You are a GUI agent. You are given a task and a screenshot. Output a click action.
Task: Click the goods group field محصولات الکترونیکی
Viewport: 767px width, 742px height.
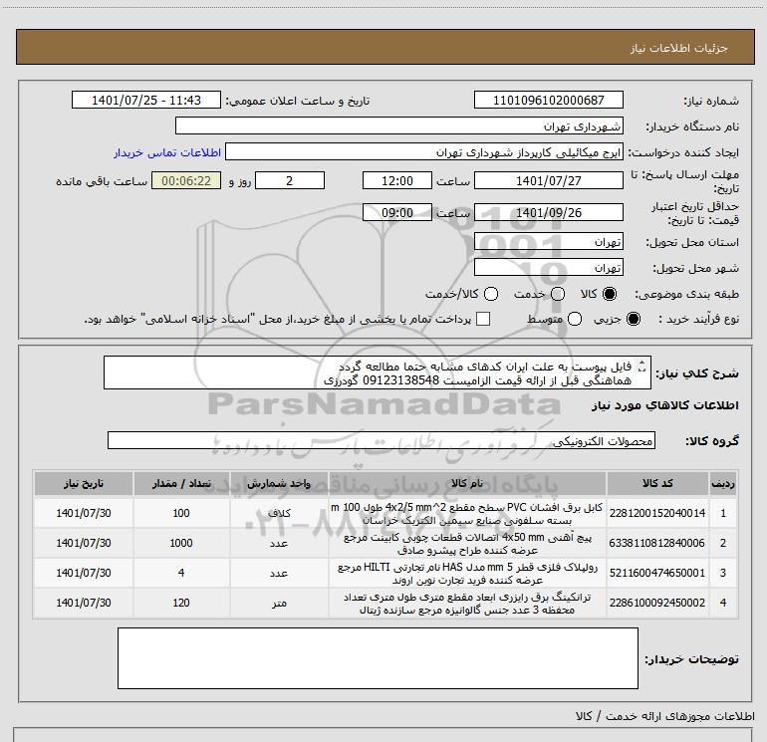tap(382, 440)
